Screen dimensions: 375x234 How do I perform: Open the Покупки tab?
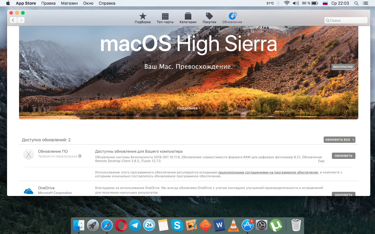click(x=209, y=18)
